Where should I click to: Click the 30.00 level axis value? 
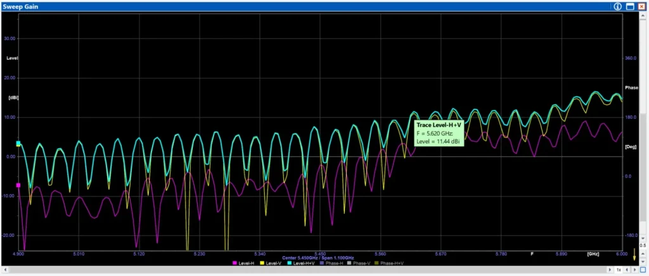(x=10, y=39)
